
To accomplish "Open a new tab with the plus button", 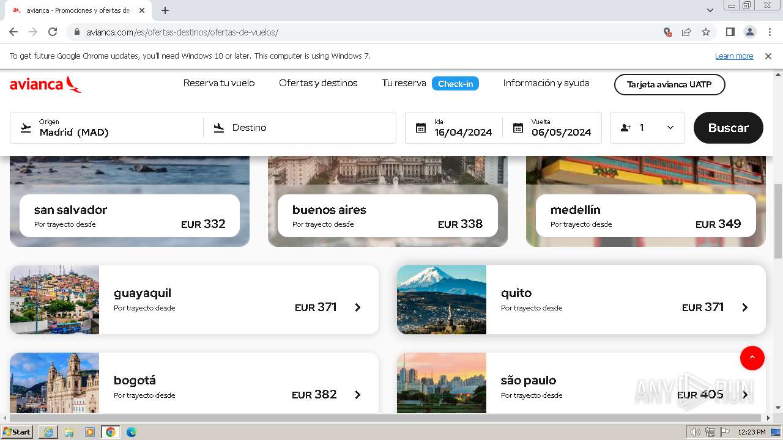I will (165, 10).
